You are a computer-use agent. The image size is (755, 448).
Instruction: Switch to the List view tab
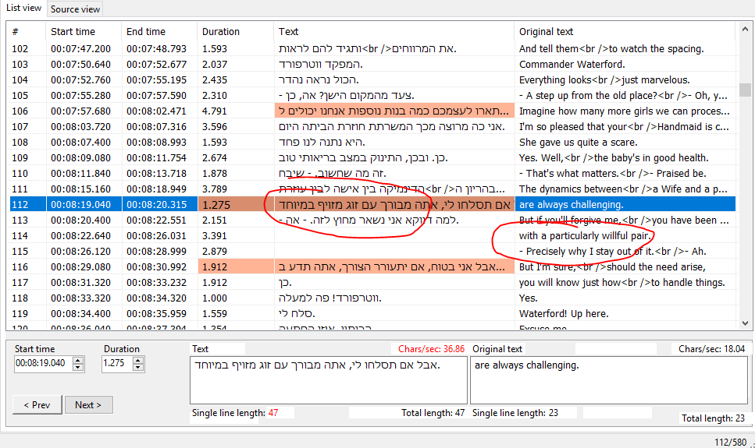click(x=23, y=8)
